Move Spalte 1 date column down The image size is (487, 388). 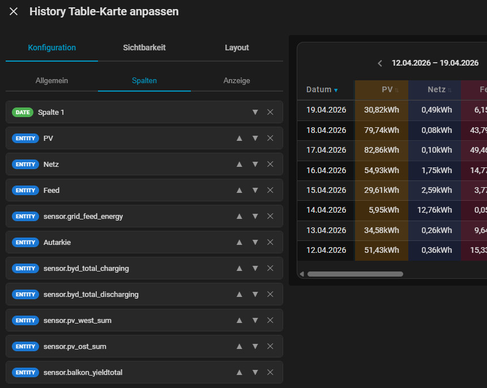coord(255,112)
